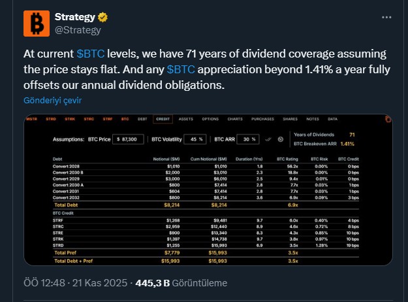Switch to the ASSETS tab
Viewport: 408px width, 302px height.
point(185,119)
